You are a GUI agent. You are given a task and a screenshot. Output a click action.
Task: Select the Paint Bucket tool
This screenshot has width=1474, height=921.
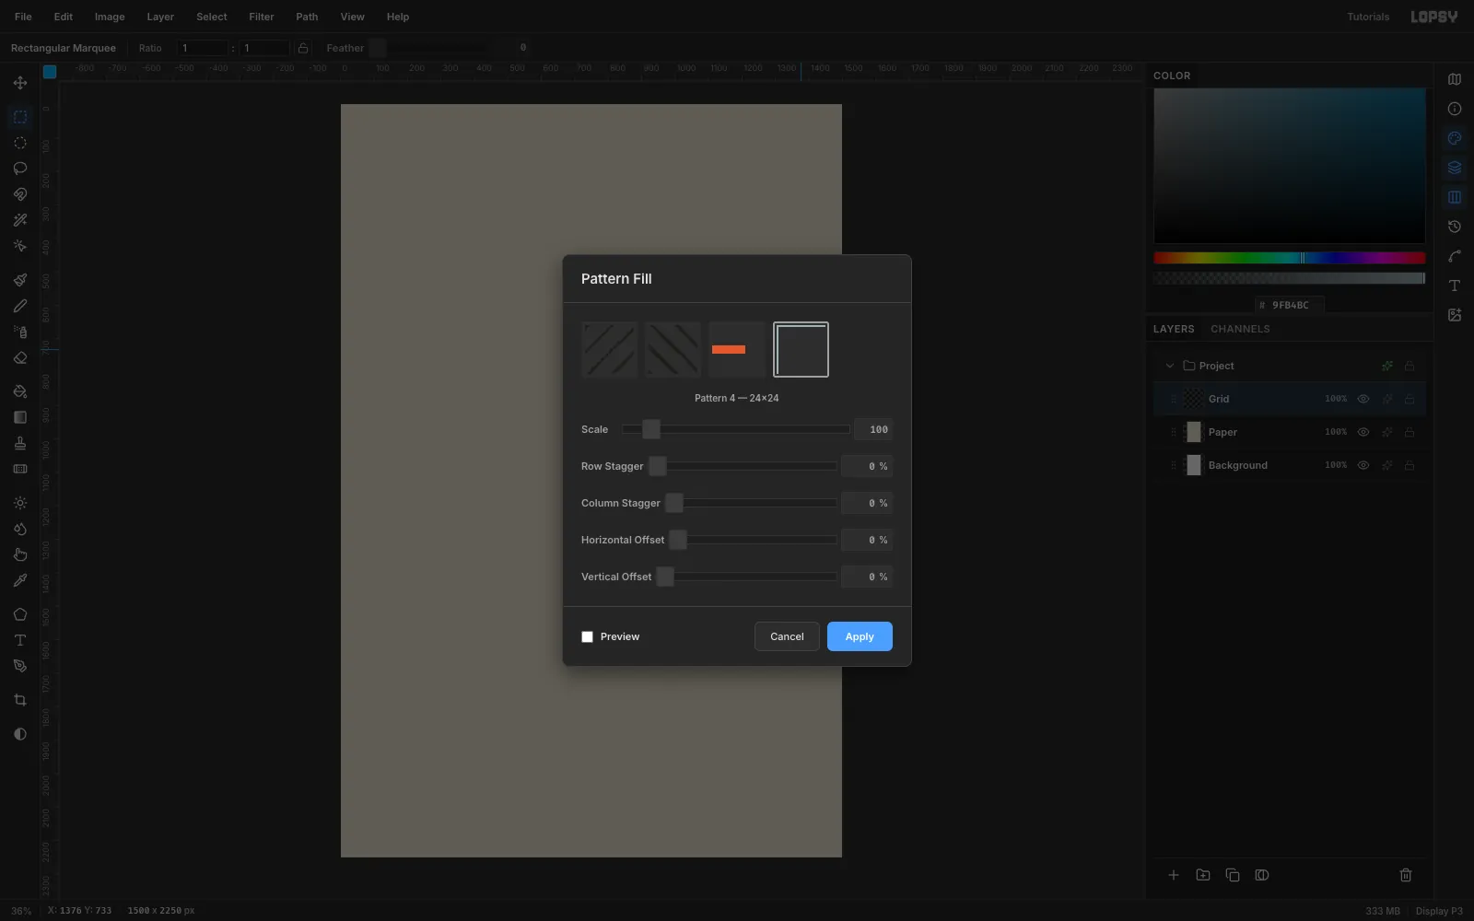[x=20, y=391]
